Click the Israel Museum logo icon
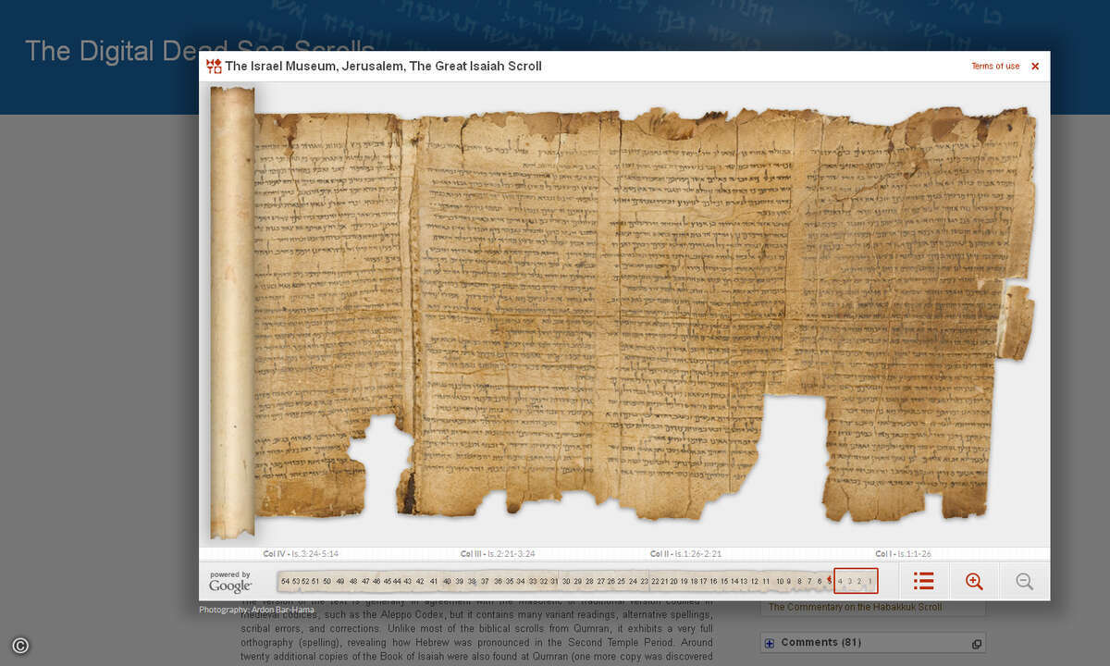Viewport: 1110px width, 666px height. (214, 66)
